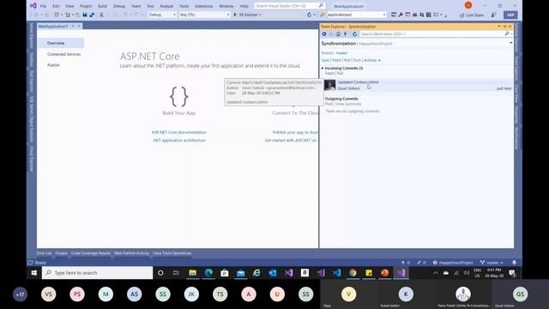
Task: Open Microsoft Store from taskbar
Action: coord(225,273)
